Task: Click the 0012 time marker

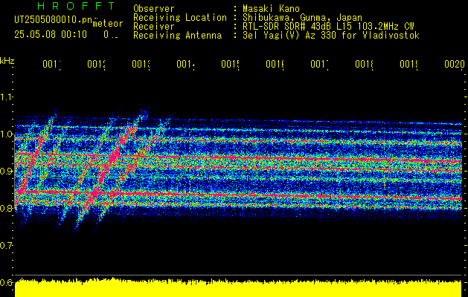Action: (97, 64)
